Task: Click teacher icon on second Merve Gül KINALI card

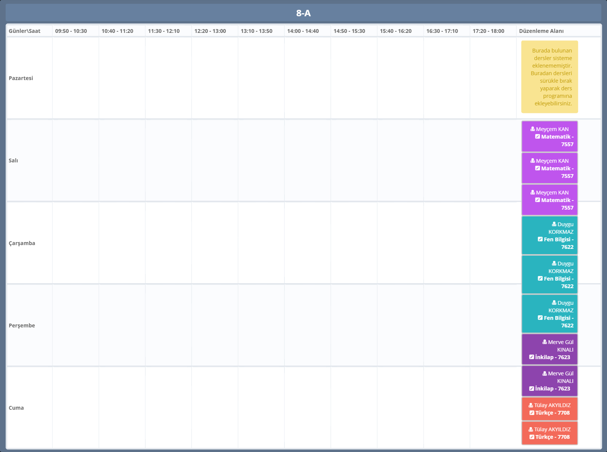Action: 545,373
